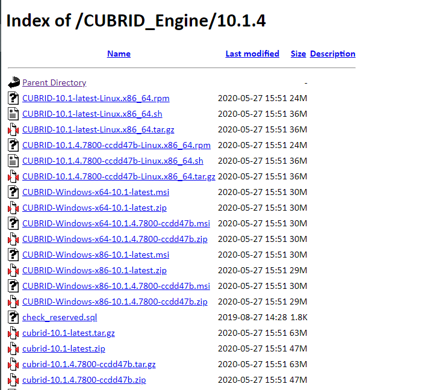
Task: Download CUBRID-10.1-latest-Linux.x86_64.tar.gz
Action: [98, 129]
